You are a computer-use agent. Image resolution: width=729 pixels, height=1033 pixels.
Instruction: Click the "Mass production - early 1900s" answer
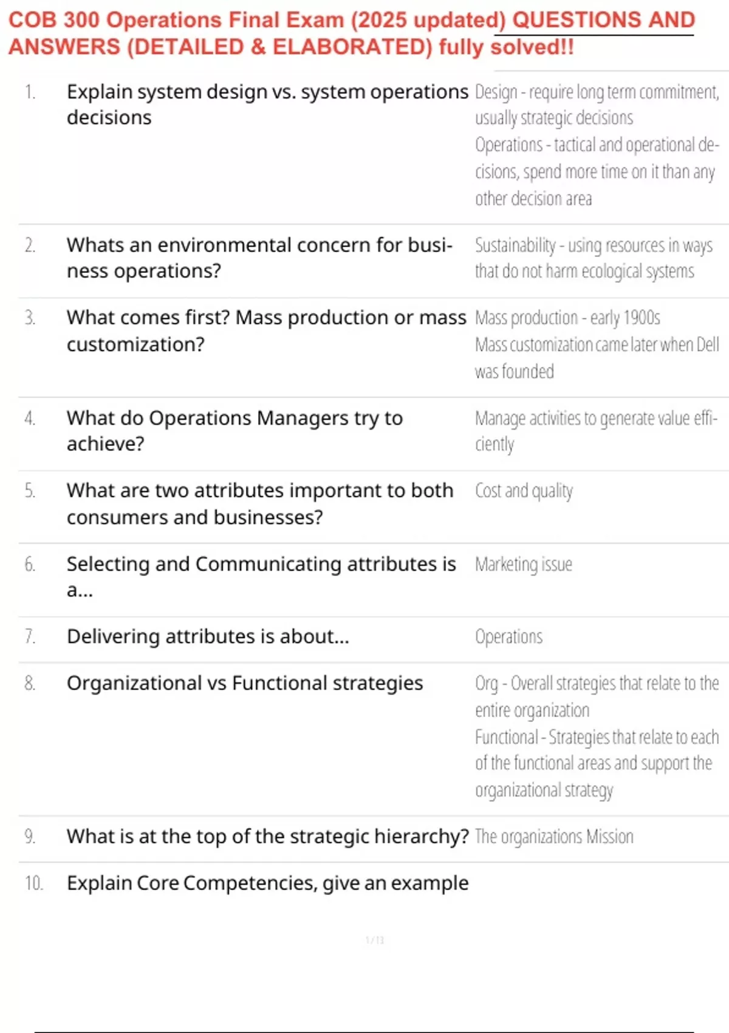(x=567, y=318)
